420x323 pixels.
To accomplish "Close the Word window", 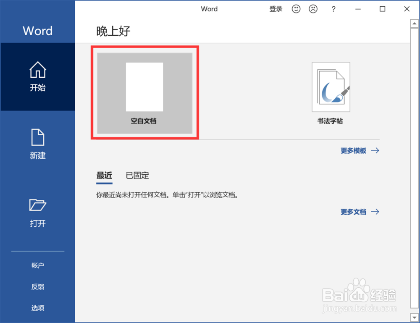I will pos(407,9).
